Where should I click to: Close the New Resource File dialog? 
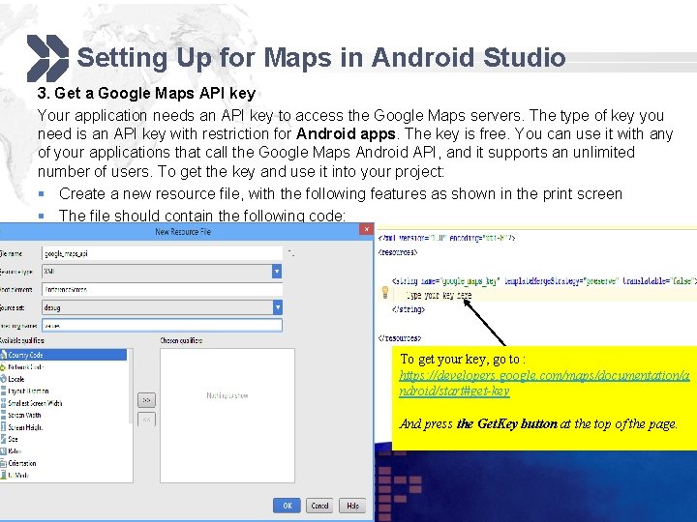click(366, 229)
